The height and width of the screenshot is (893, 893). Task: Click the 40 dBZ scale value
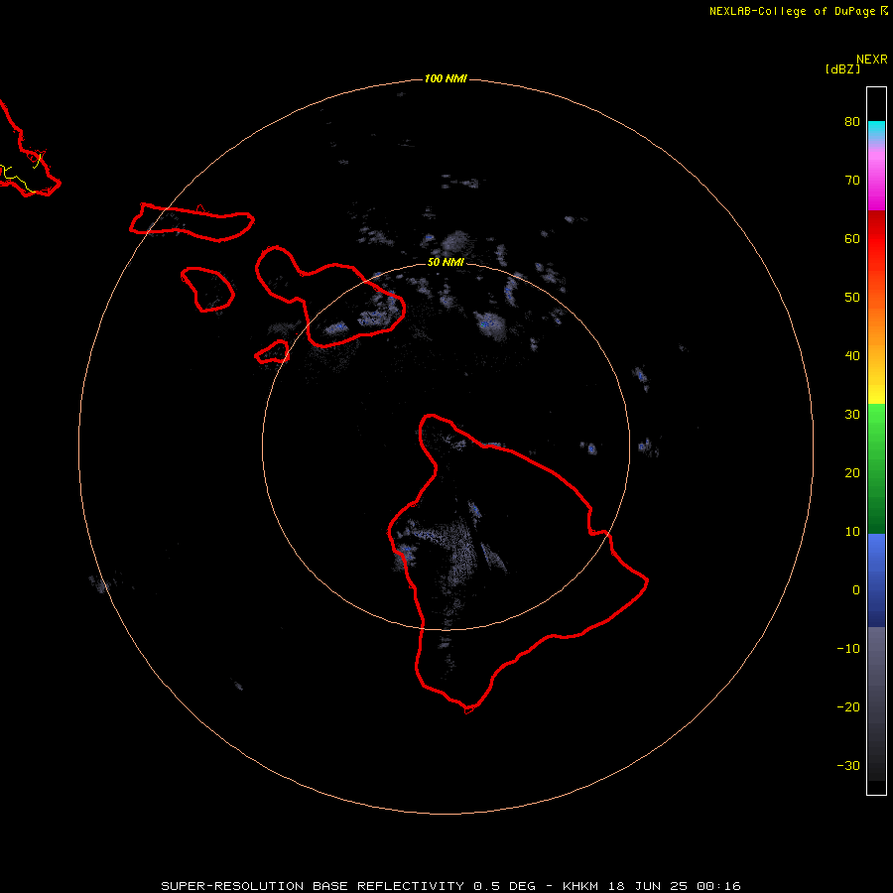click(x=852, y=355)
